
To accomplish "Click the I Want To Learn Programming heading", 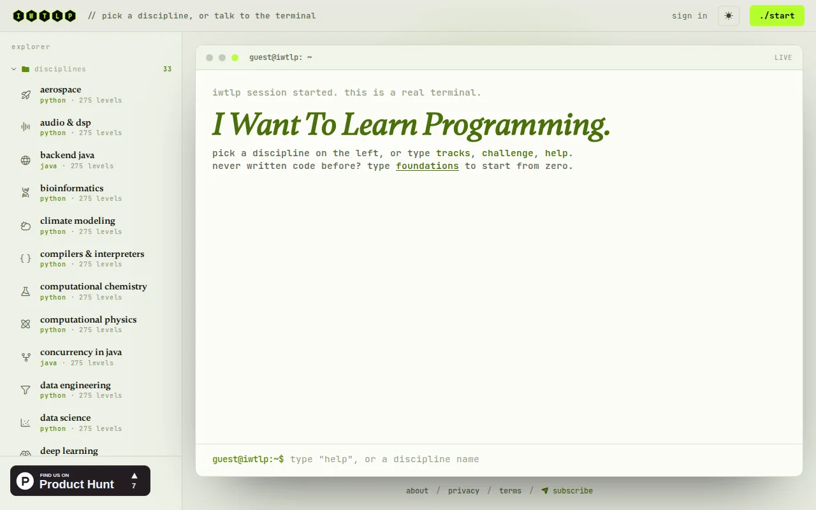I will click(x=411, y=125).
